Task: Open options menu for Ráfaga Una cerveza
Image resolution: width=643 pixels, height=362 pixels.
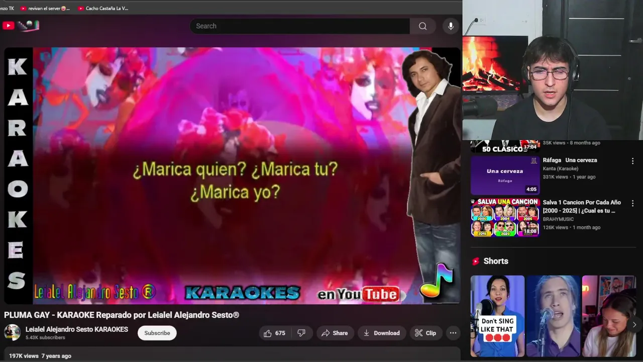Action: click(632, 161)
